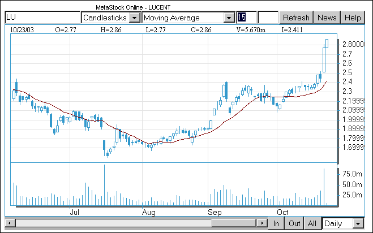Click the V=5.670m volume value

click(251, 30)
